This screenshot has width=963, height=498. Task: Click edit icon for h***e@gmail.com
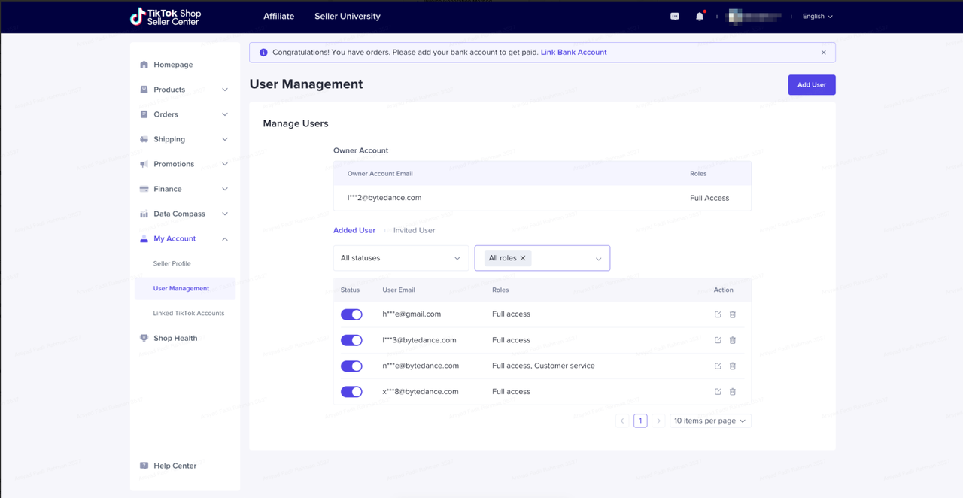coord(718,314)
